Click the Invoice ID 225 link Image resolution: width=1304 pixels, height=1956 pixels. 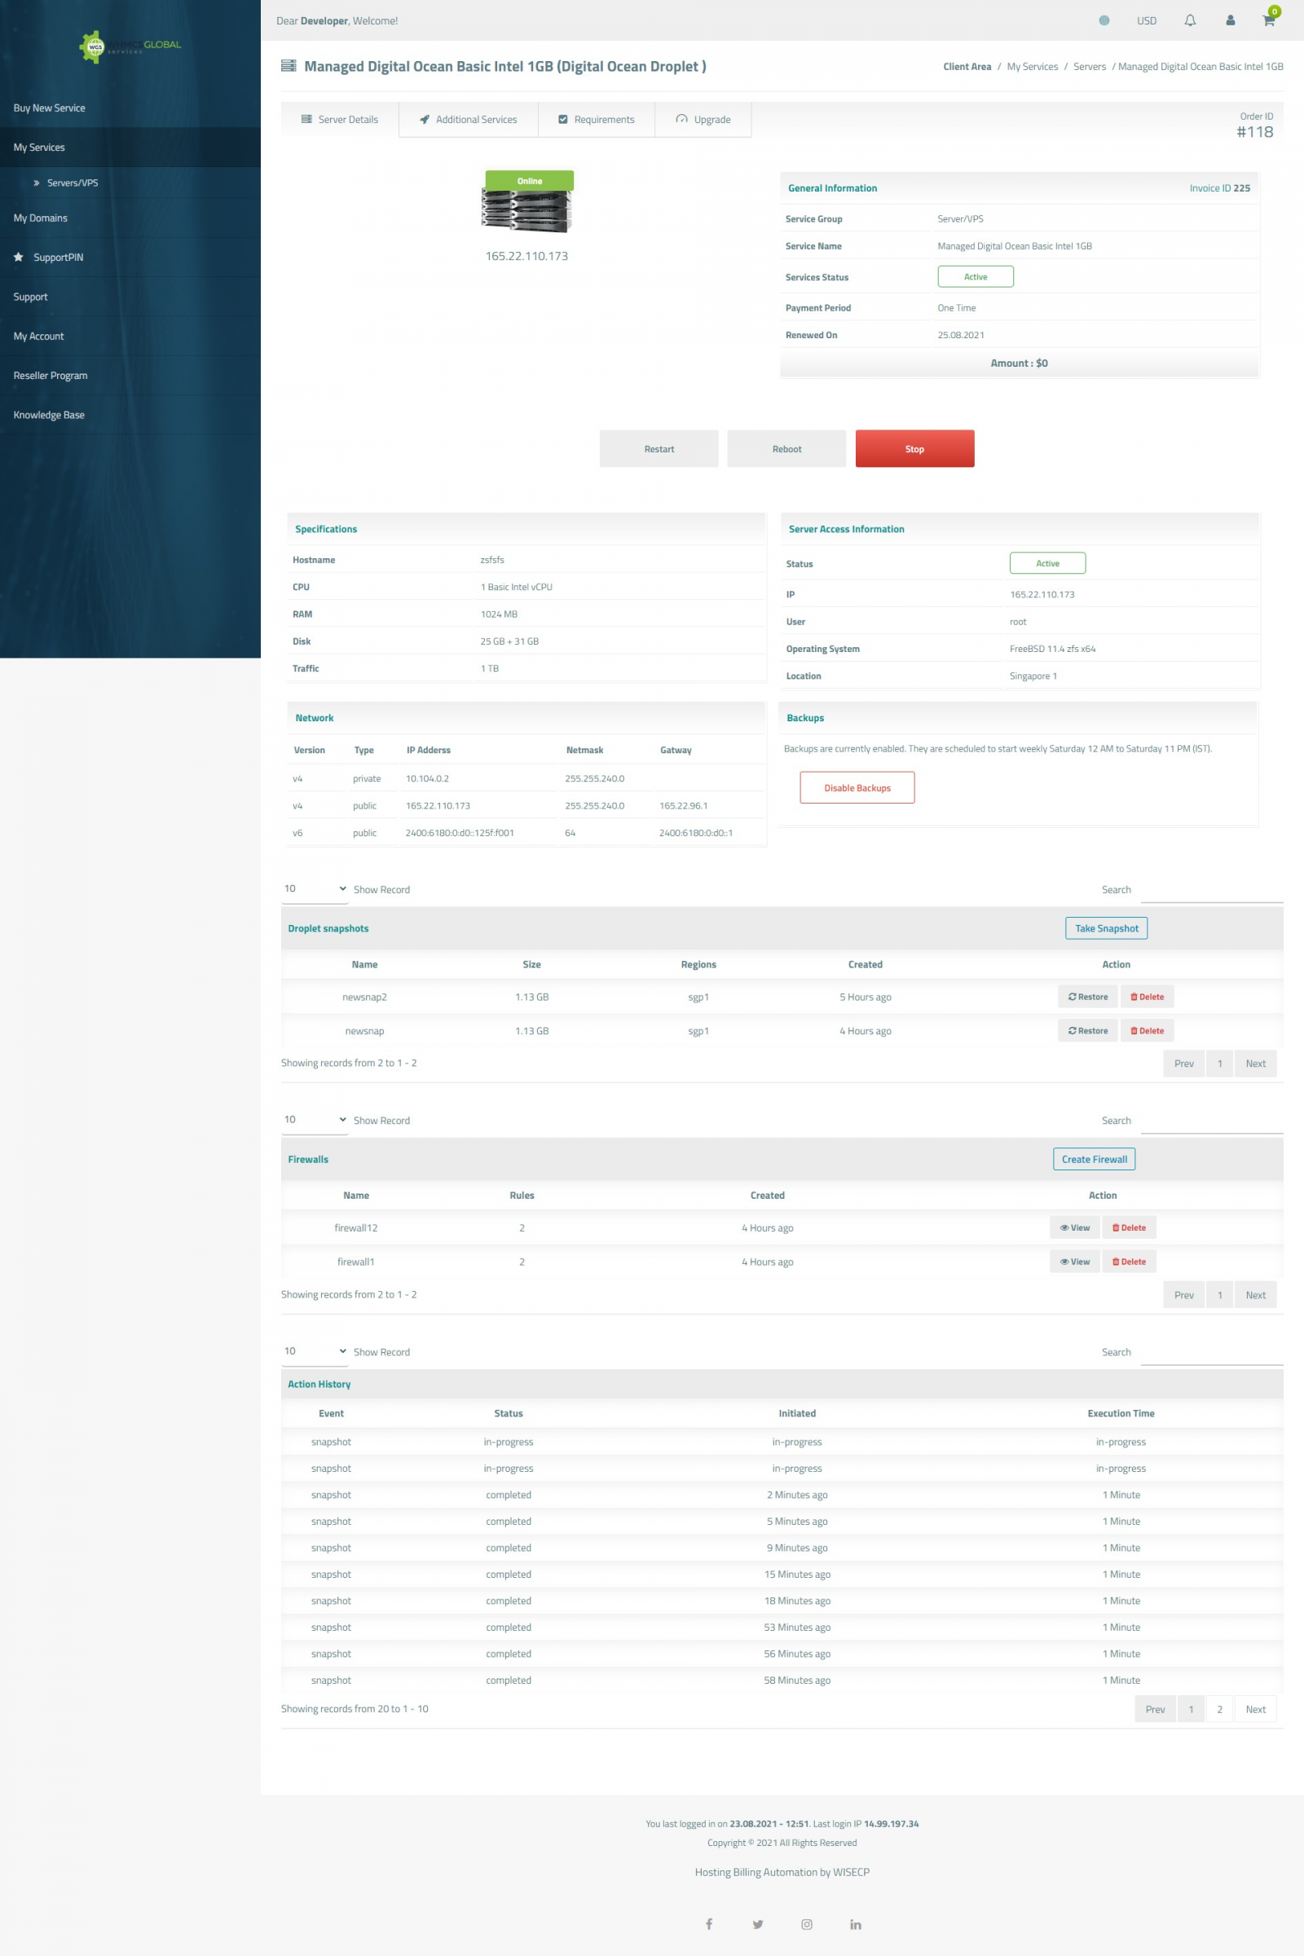tap(1219, 188)
